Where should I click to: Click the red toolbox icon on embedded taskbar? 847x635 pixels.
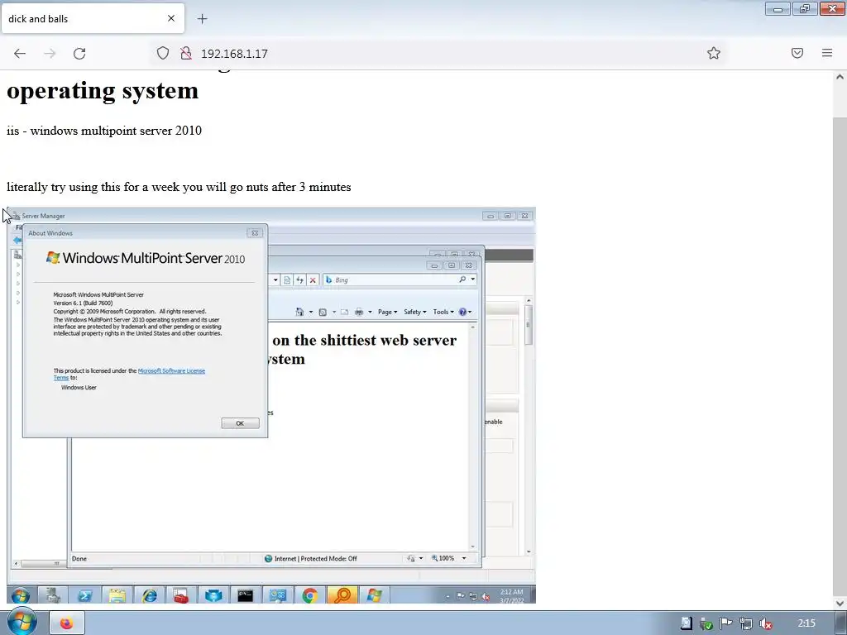coord(181,595)
